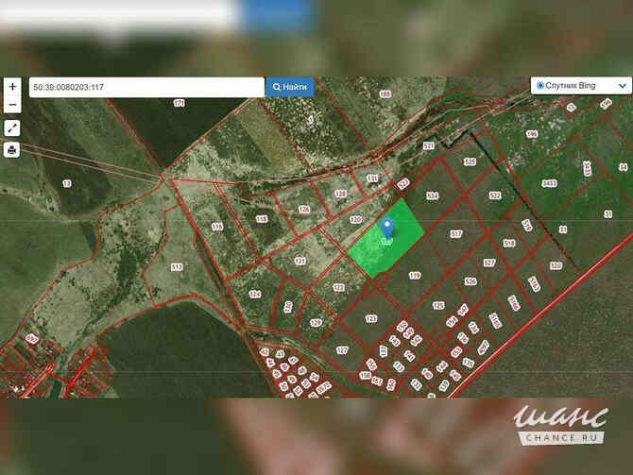Click parcel label 128
Screen dimensions: 633x475
point(341,194)
